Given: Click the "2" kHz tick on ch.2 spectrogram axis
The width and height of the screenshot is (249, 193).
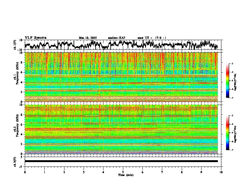Looking at the screenshot, I should pos(22,144).
